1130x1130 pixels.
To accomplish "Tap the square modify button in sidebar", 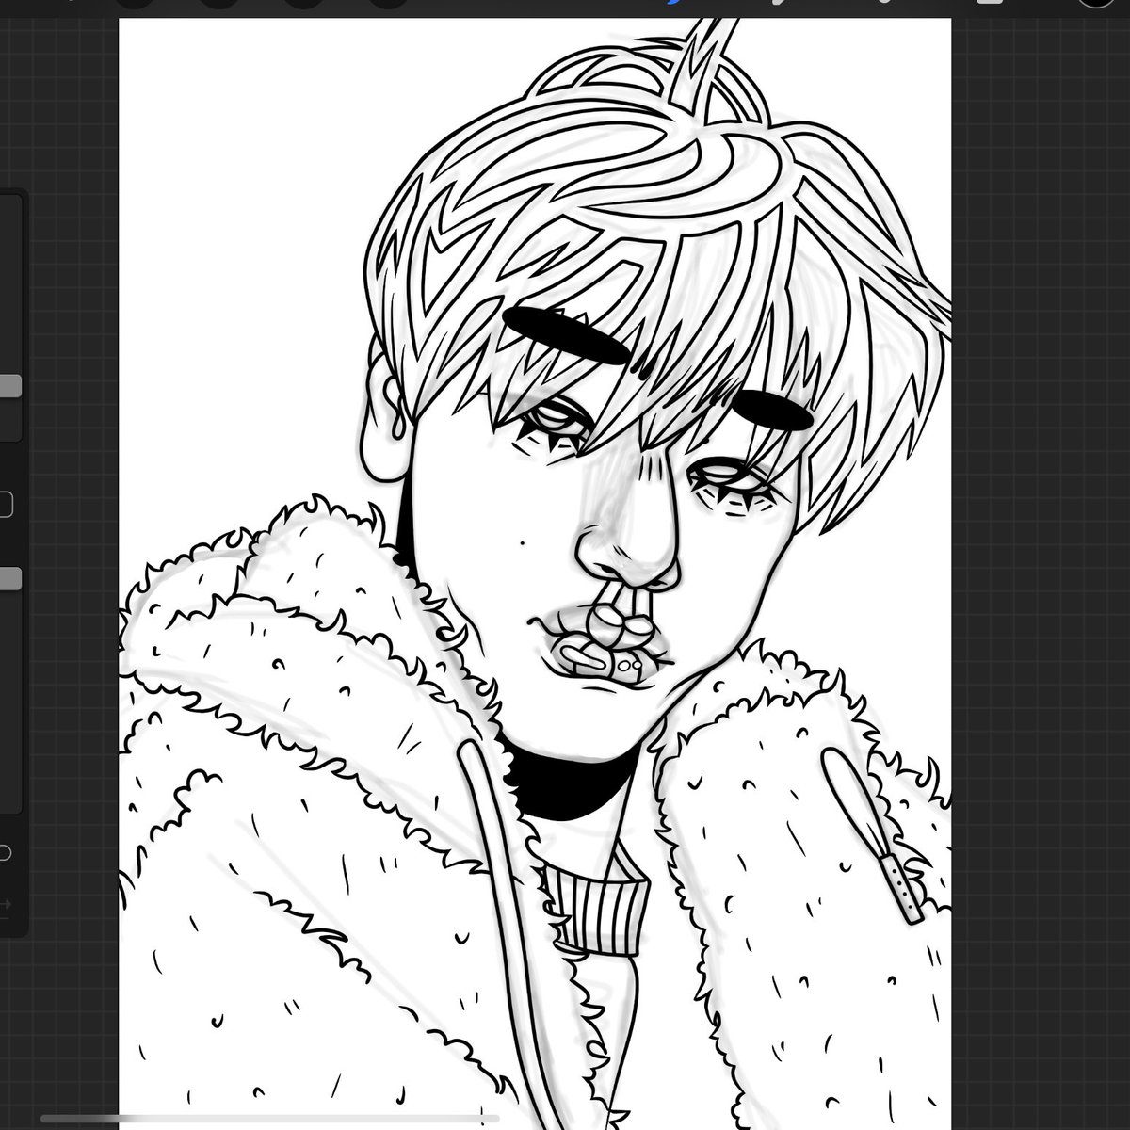I will [5, 505].
